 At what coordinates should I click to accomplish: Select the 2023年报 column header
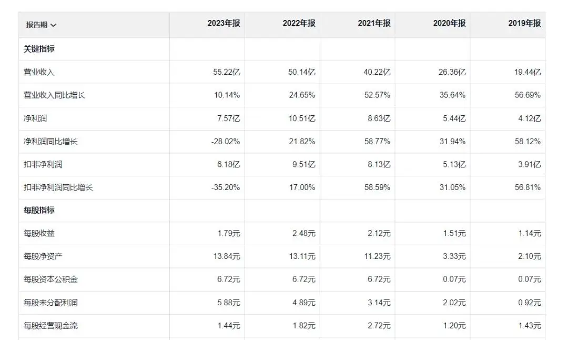click(224, 23)
